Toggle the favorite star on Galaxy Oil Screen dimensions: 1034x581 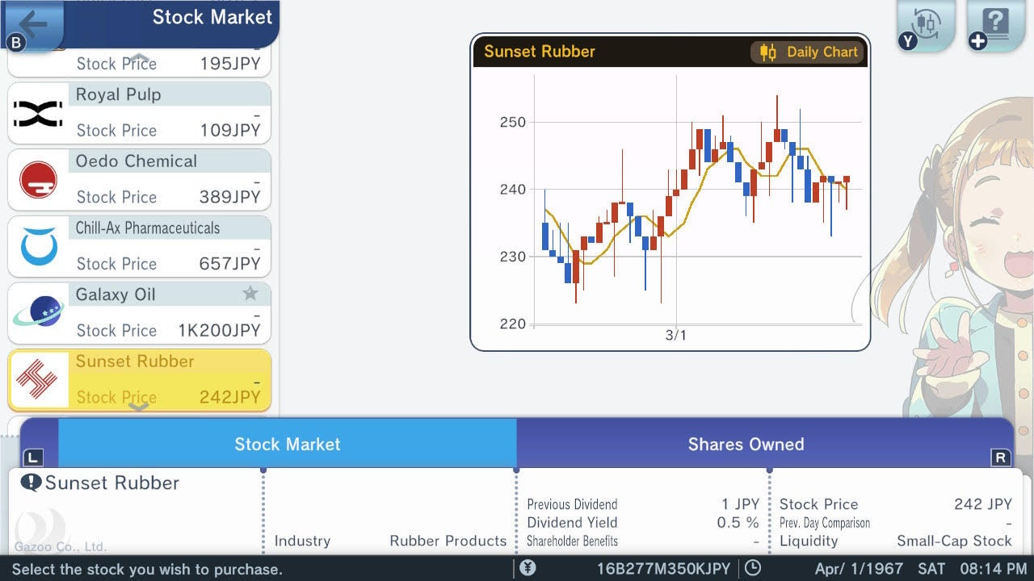tap(250, 294)
